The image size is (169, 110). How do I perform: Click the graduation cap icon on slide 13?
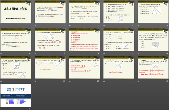coord(97,58)
